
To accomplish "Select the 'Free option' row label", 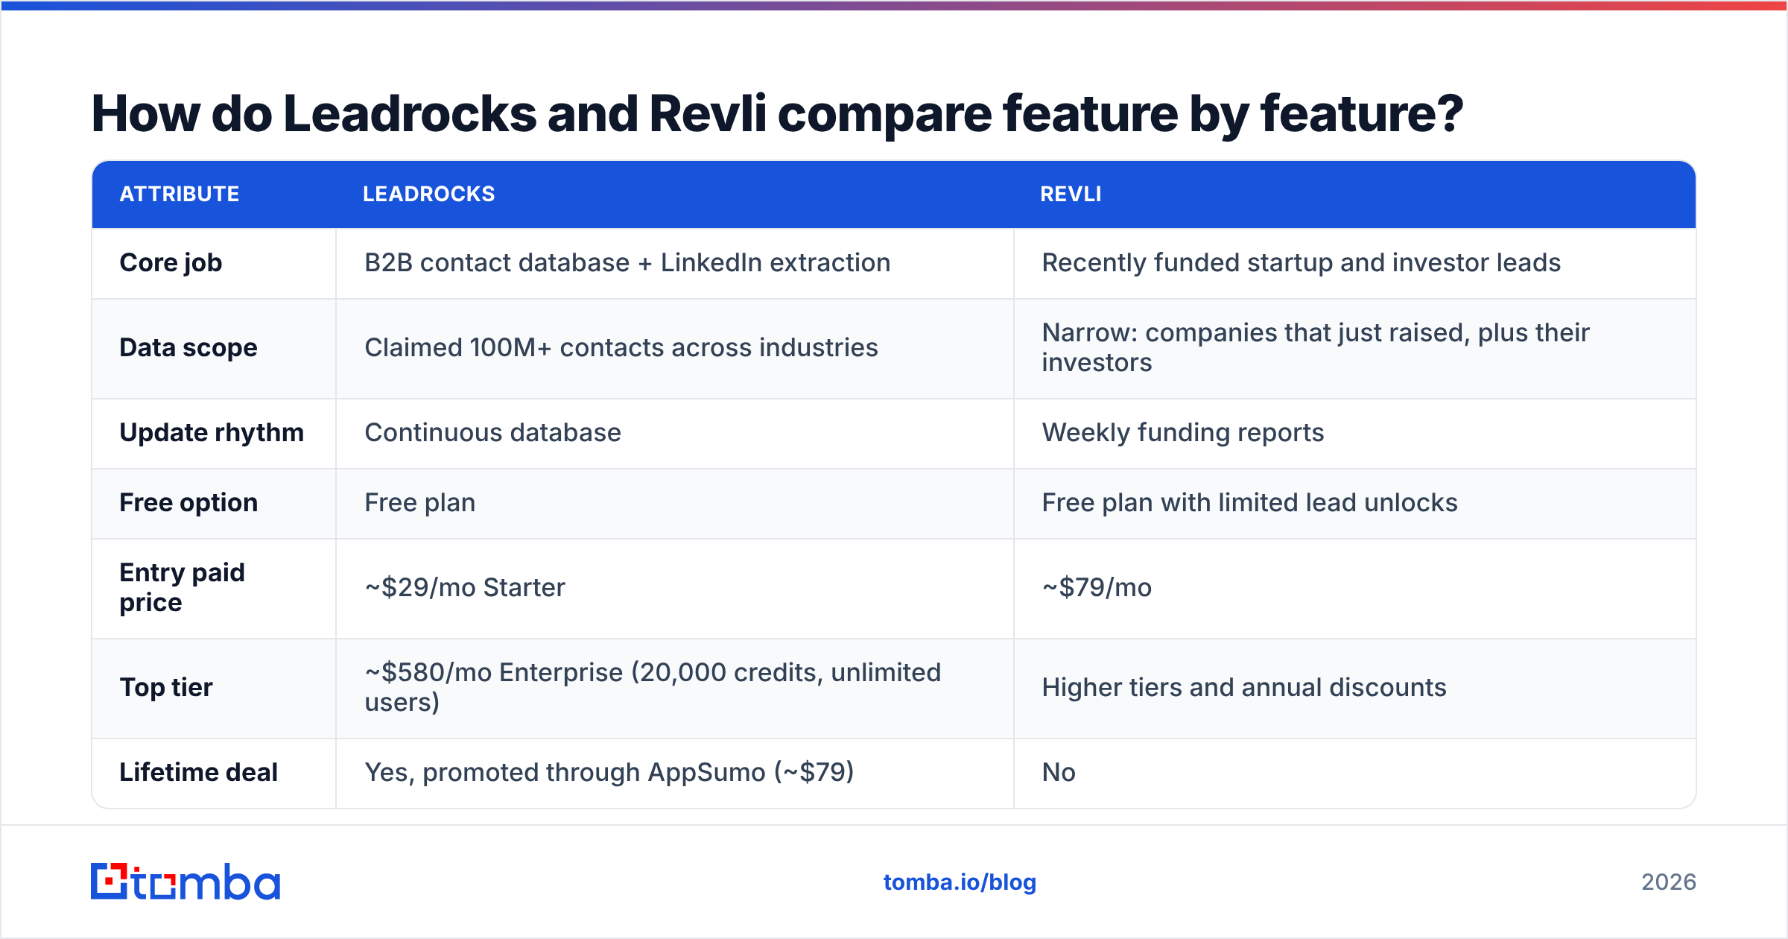I will point(188,503).
